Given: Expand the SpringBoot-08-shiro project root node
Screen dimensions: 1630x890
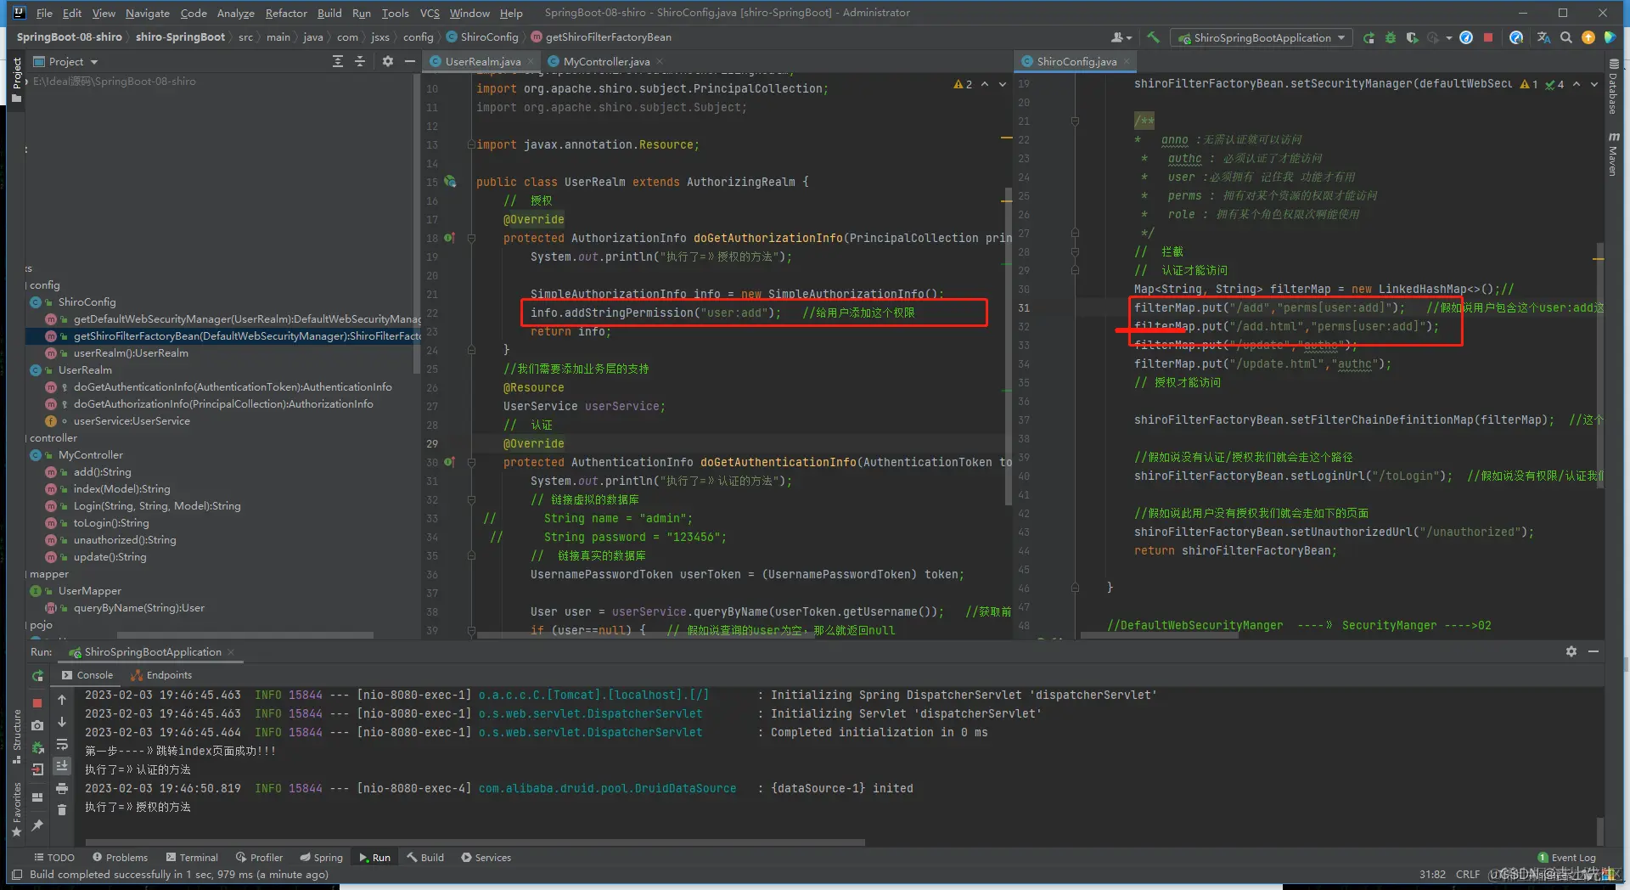Looking at the screenshot, I should click(x=27, y=82).
